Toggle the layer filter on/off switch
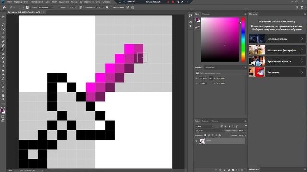 tap(246, 126)
